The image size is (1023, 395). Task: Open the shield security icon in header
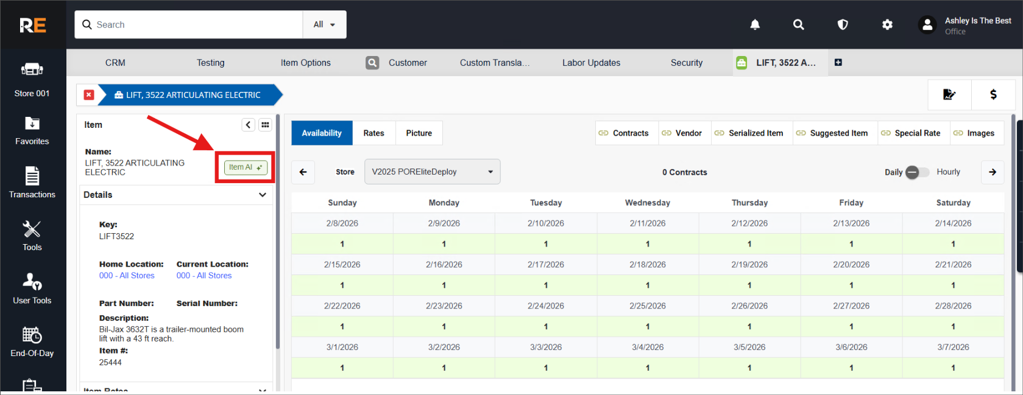tap(843, 24)
